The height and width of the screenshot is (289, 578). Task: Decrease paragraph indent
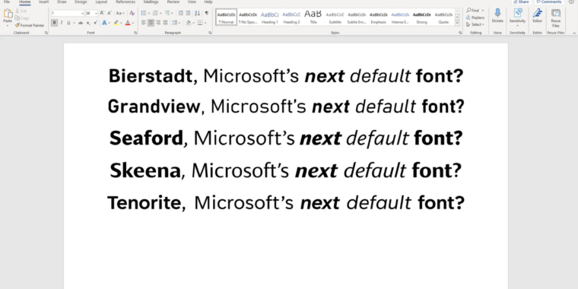point(181,13)
